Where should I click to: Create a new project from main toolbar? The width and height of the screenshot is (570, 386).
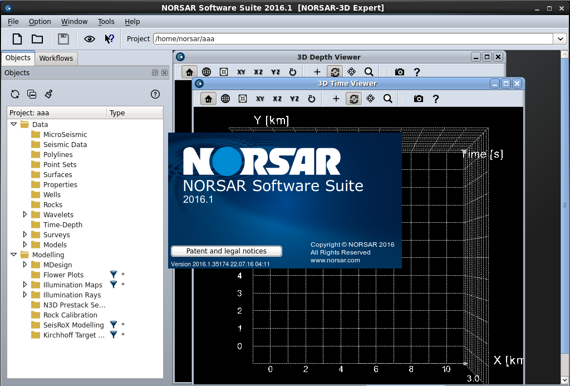(x=17, y=39)
